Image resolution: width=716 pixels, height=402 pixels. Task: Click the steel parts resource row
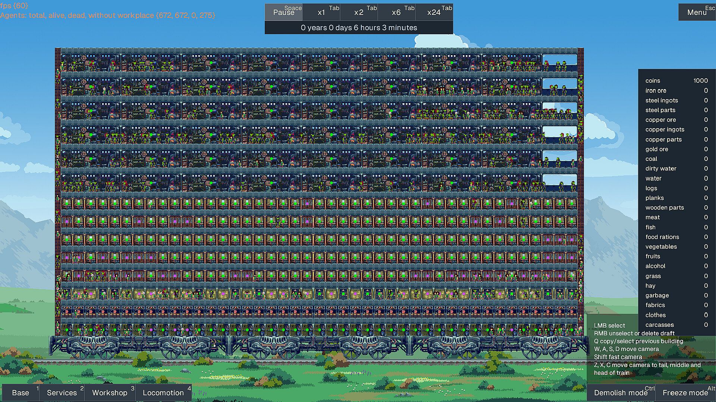click(676, 110)
